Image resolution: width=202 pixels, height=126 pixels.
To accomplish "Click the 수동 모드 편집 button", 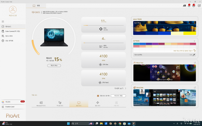I will coord(118,96).
